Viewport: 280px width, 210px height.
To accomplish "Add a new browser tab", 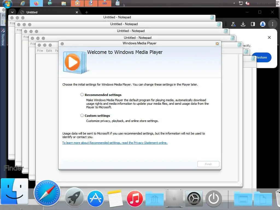I will (x=87, y=12).
